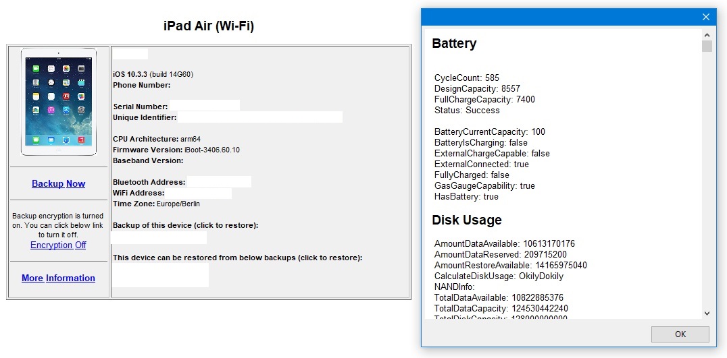
Task: Click ExternalConnected: true entry
Action: point(481,165)
